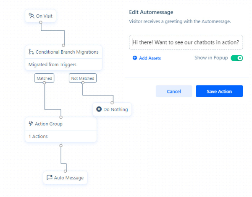
Task: Click the plus icon beside Add Assets
Action: tap(135, 58)
